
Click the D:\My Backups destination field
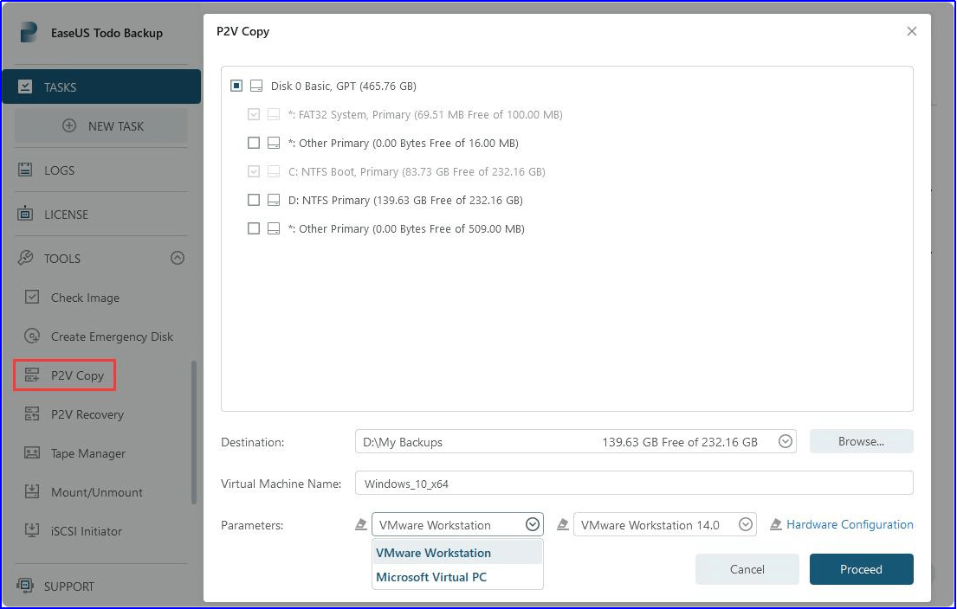[576, 441]
